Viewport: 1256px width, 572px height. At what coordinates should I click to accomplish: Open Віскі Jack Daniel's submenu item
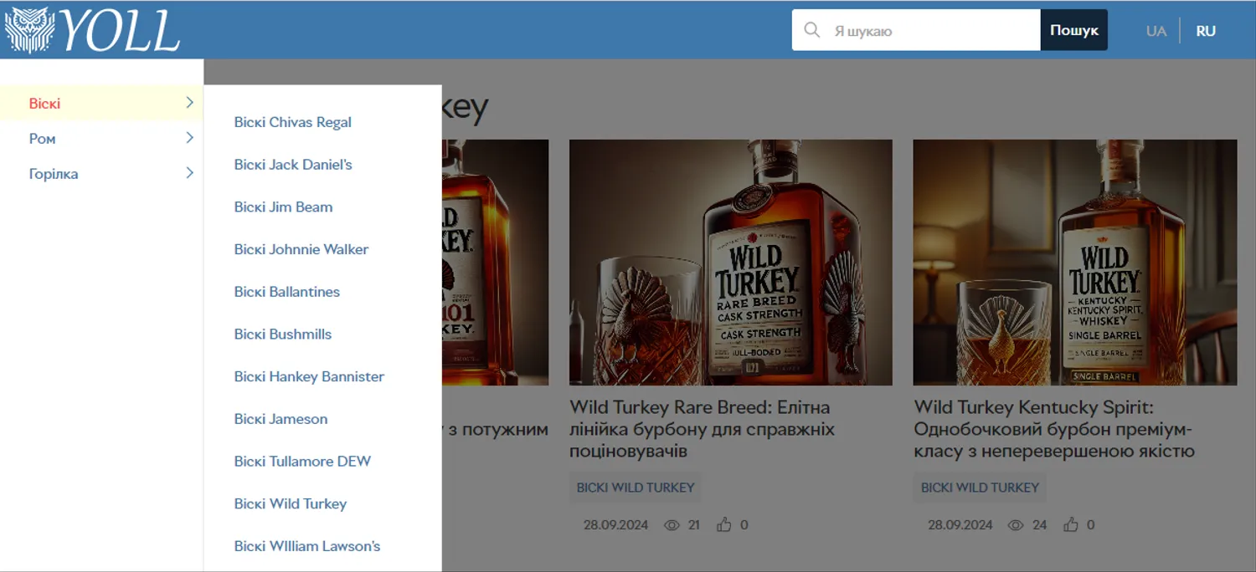(293, 165)
